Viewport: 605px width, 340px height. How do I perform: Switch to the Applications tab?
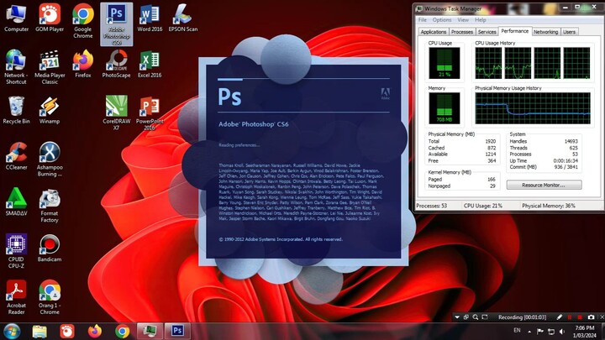pyautogui.click(x=434, y=32)
